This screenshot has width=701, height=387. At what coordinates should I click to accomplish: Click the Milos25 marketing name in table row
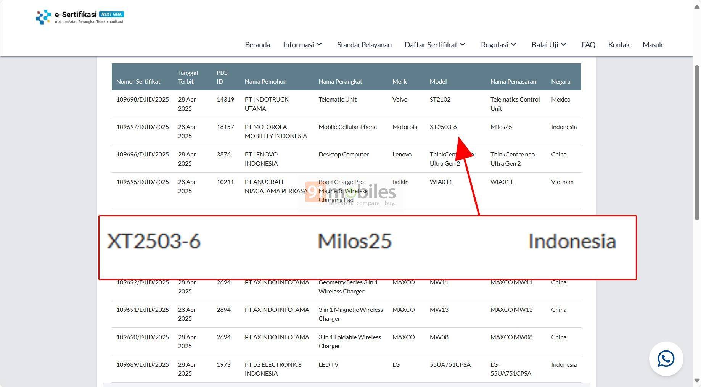point(501,127)
